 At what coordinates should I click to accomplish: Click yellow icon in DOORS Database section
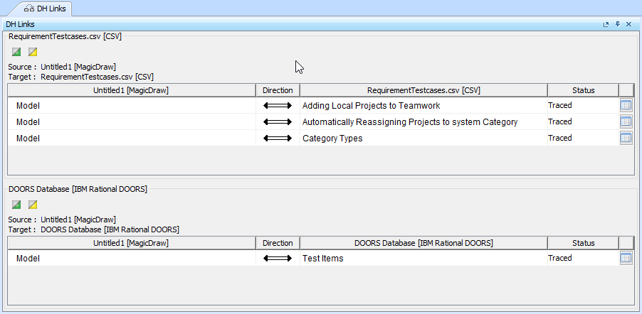point(33,205)
